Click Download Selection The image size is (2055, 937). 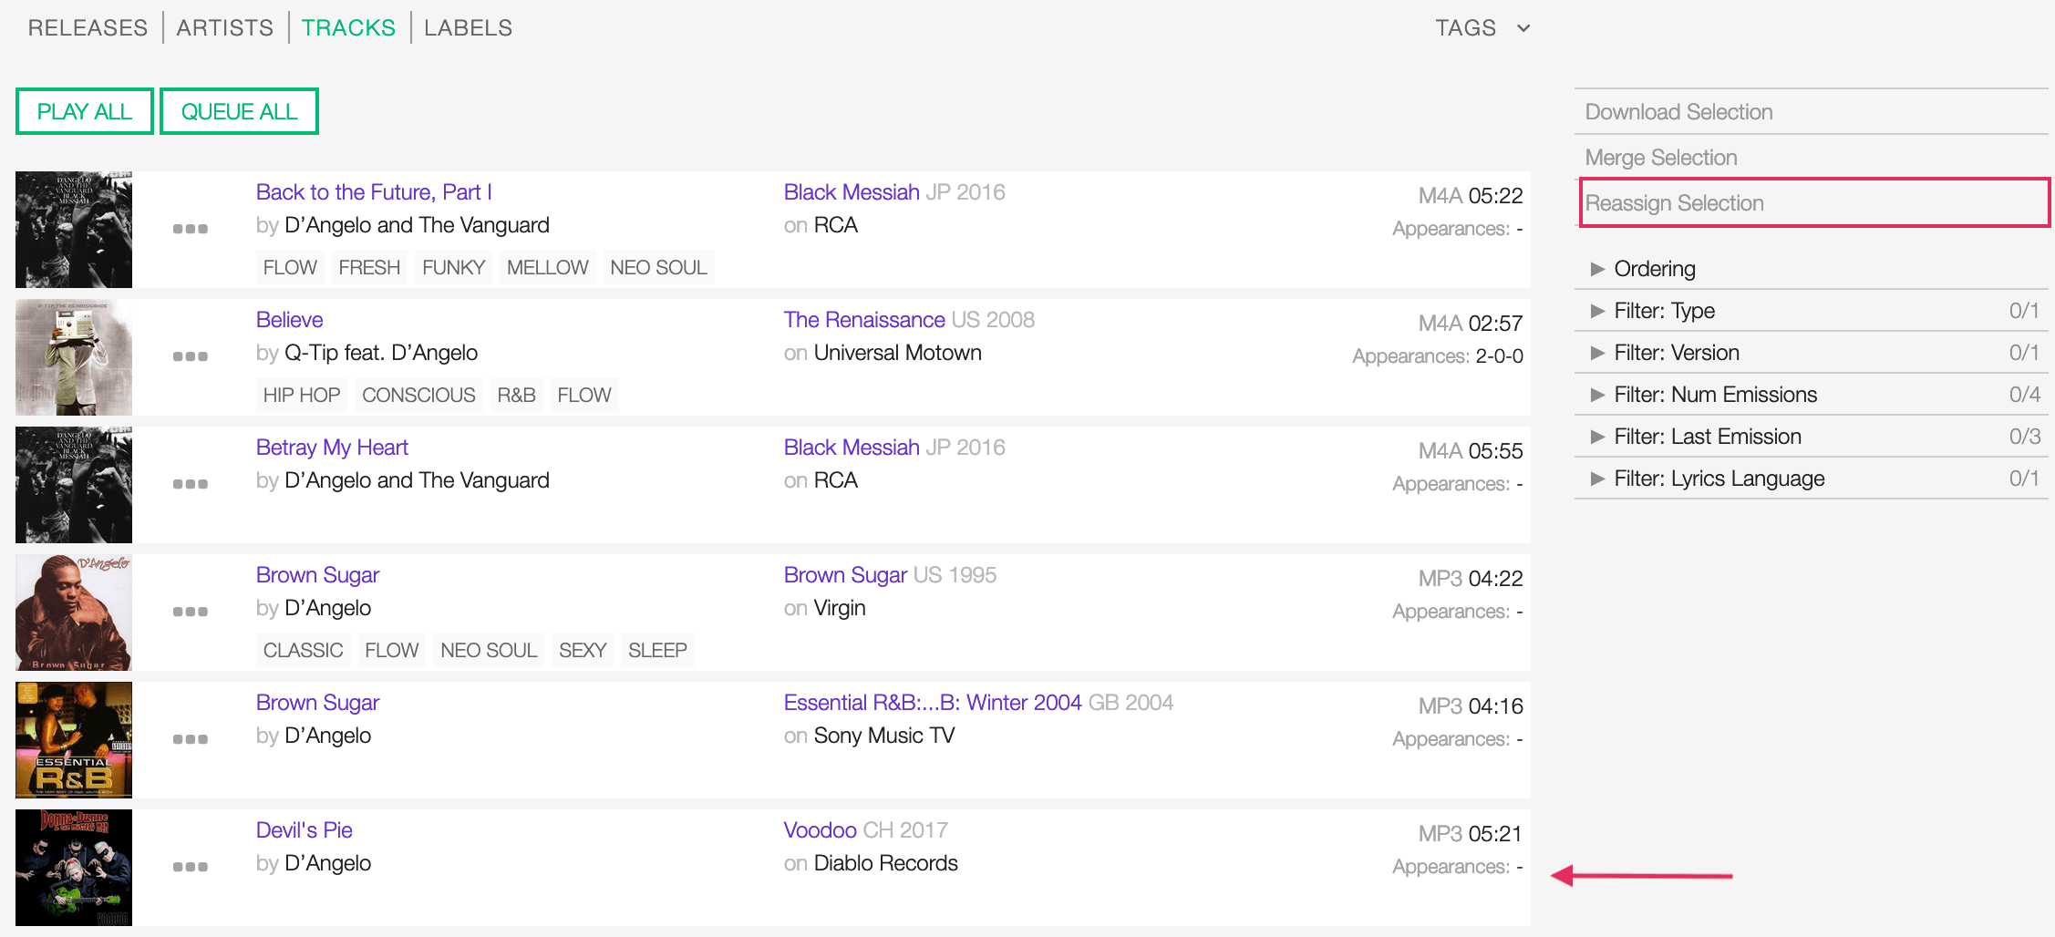(1811, 112)
